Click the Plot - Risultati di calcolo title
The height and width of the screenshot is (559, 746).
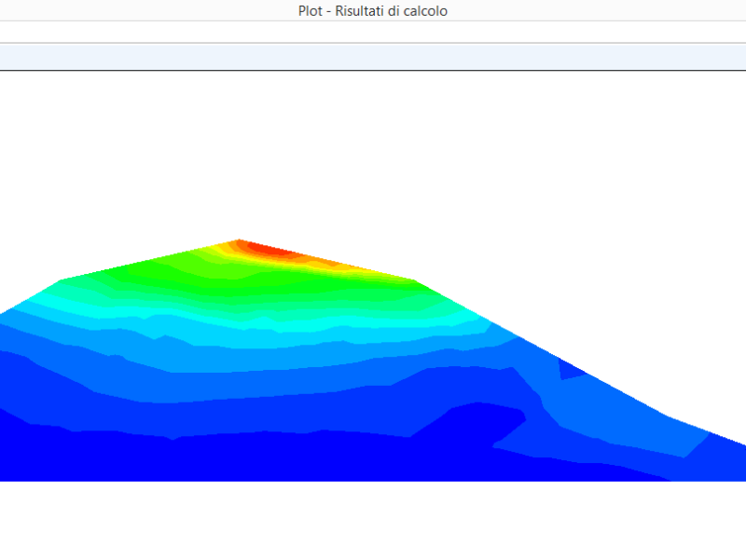[x=372, y=11]
